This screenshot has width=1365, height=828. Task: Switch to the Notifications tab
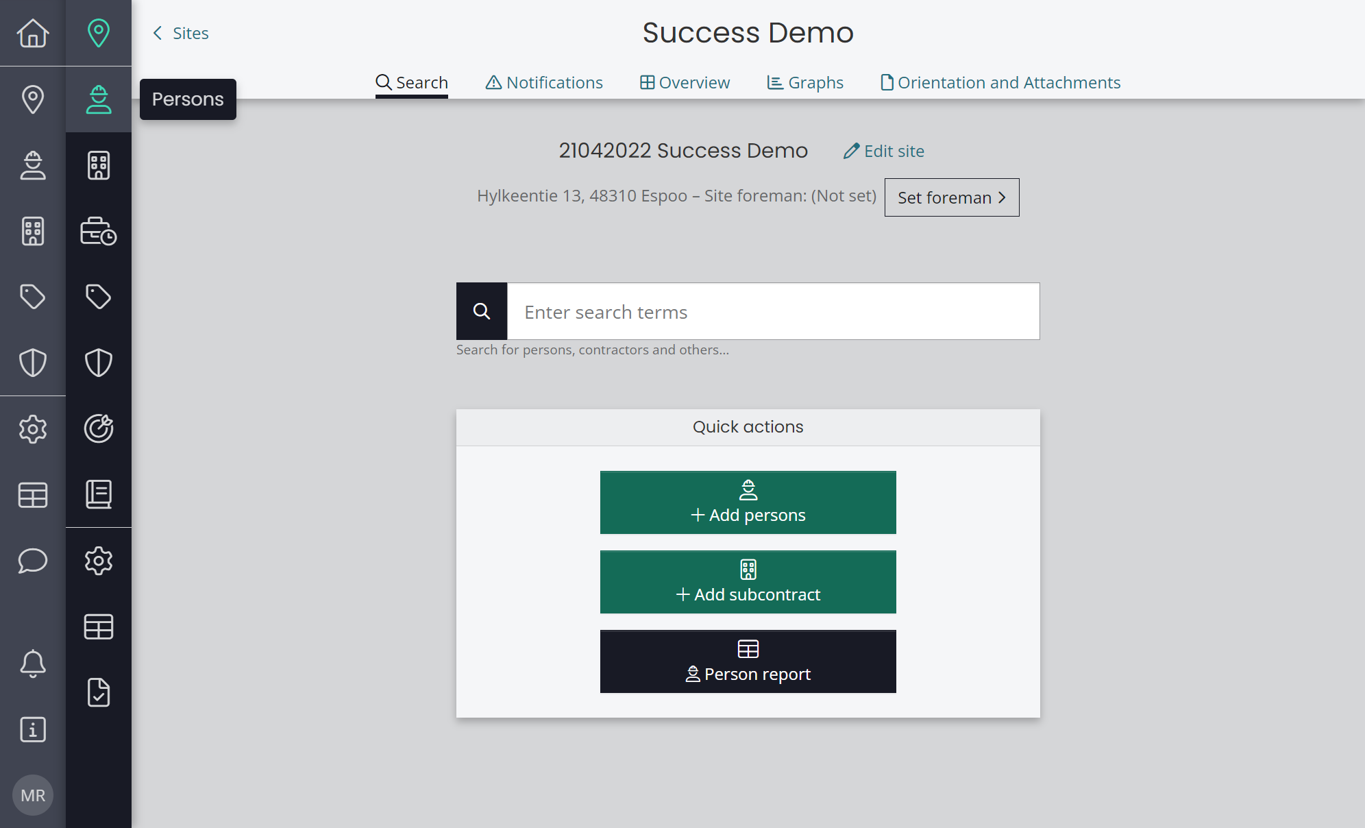[544, 82]
